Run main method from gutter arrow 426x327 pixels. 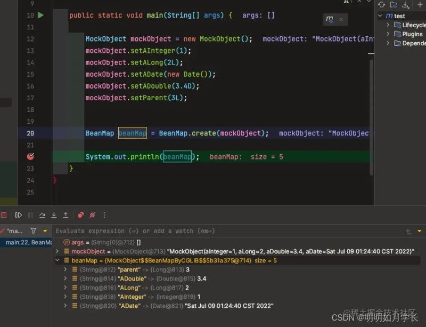pos(41,15)
